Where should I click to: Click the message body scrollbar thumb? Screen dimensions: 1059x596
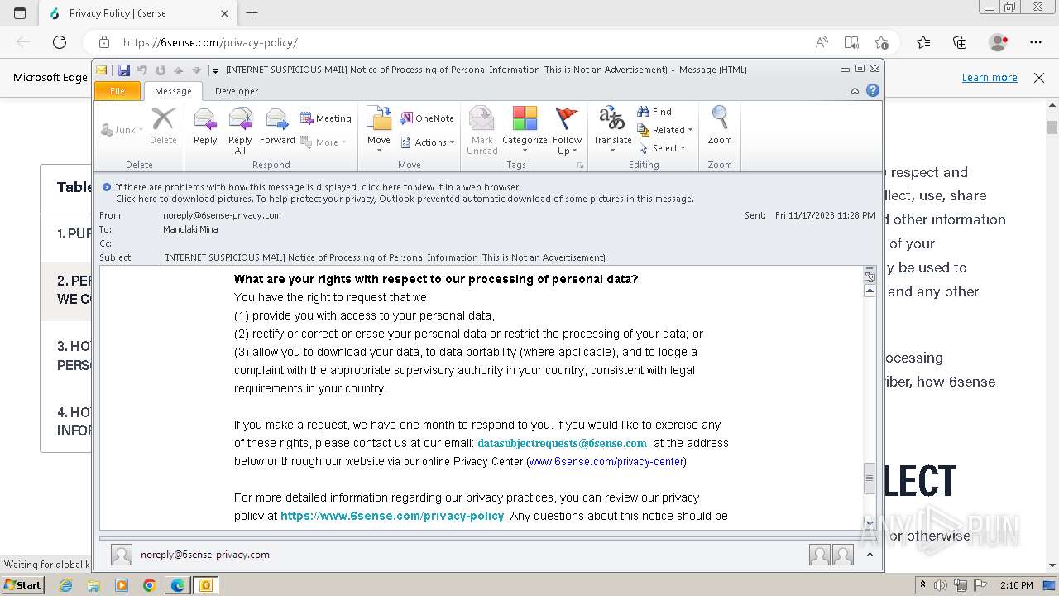[870, 478]
